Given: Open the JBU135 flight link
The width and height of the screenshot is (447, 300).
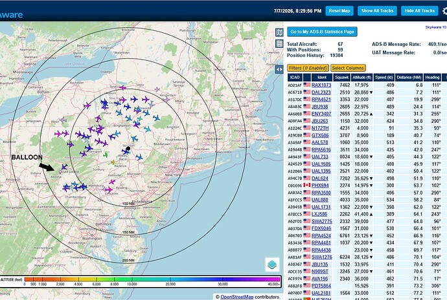Looking at the screenshot, I should pos(319,264).
